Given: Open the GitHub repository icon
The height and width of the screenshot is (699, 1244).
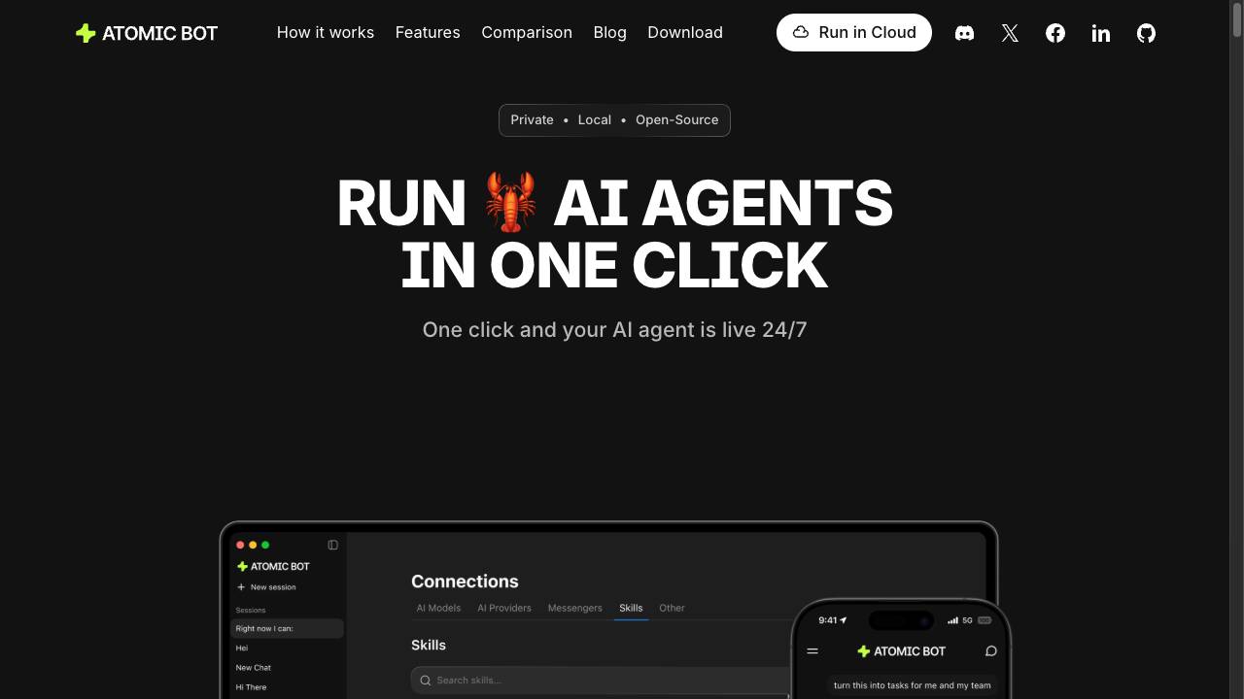Looking at the screenshot, I should 1147,33.
